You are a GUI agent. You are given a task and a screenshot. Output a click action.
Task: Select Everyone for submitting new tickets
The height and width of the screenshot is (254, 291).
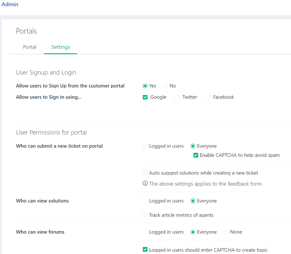coord(193,146)
